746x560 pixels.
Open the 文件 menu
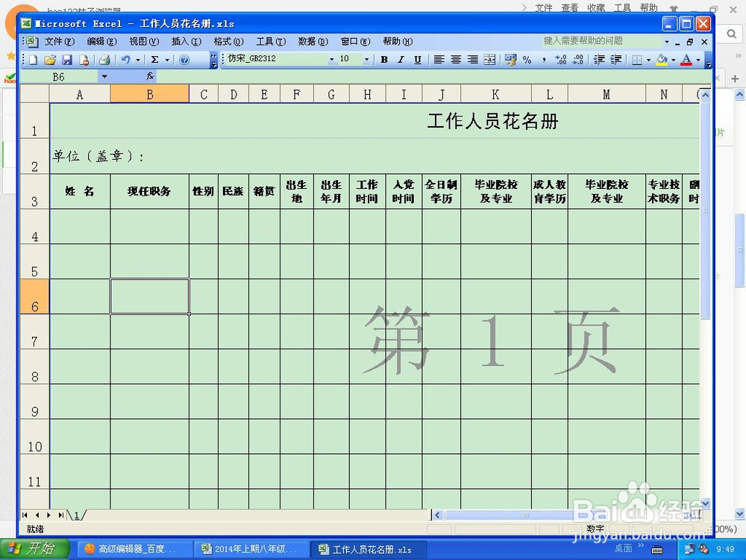60,41
